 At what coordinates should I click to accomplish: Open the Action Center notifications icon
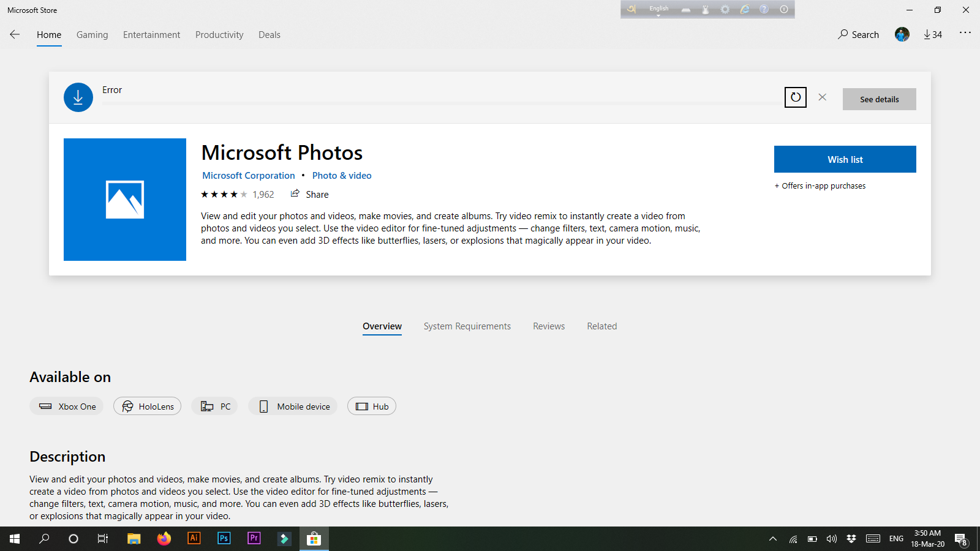pyautogui.click(x=961, y=539)
